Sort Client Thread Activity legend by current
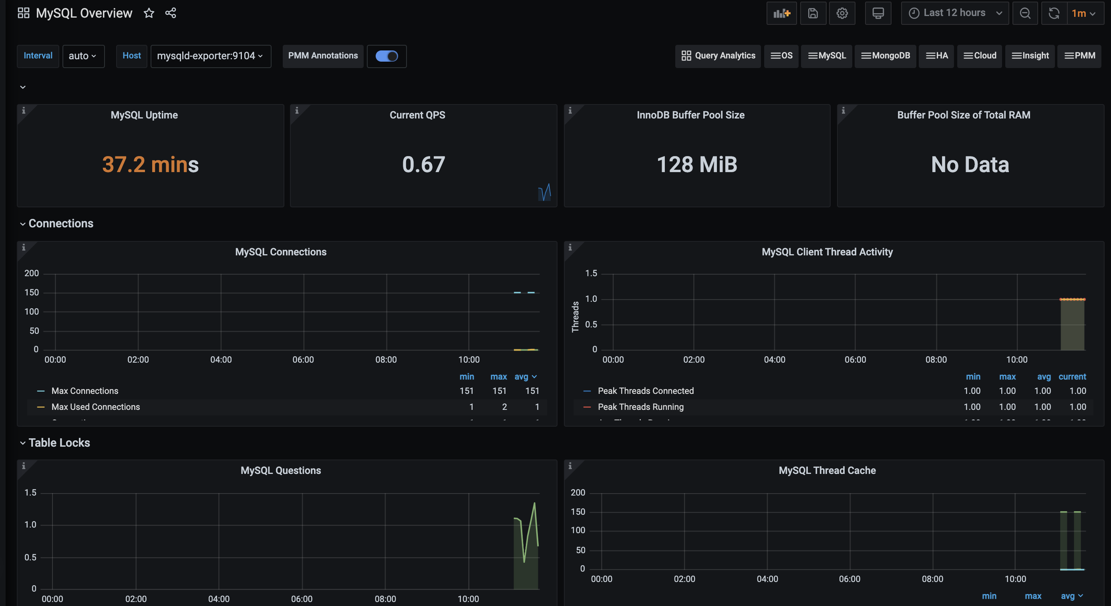Viewport: 1111px width, 606px height. point(1072,377)
